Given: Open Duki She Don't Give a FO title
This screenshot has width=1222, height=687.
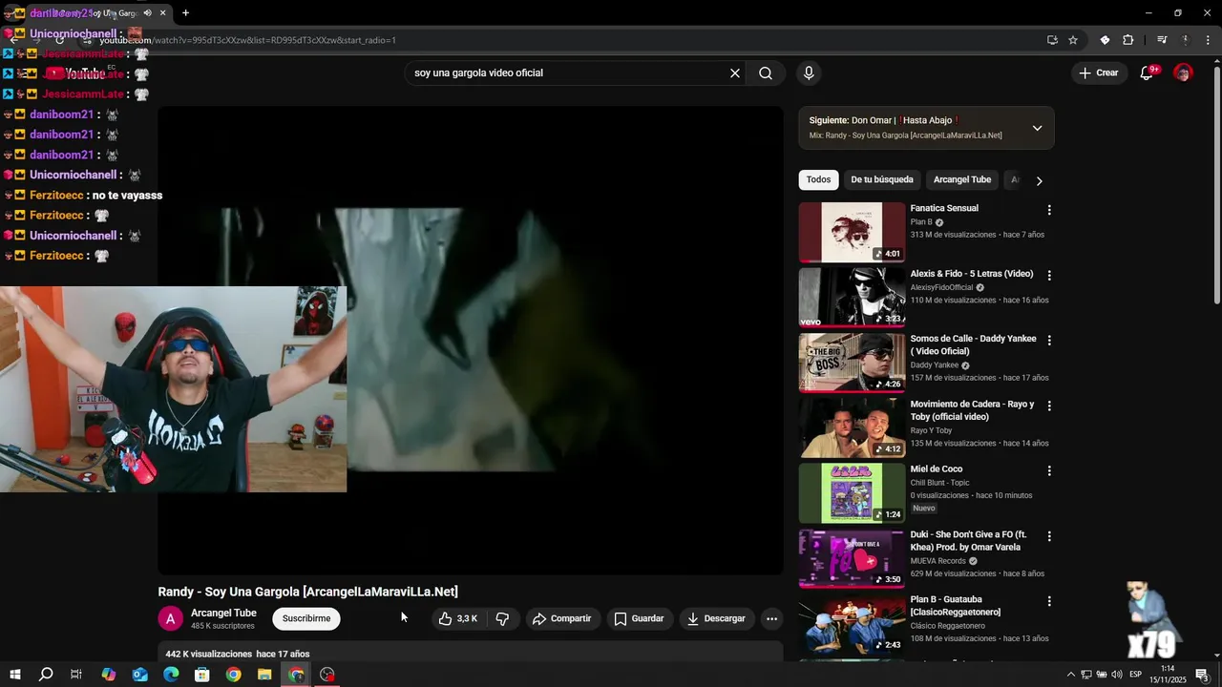Looking at the screenshot, I should coord(968,541).
